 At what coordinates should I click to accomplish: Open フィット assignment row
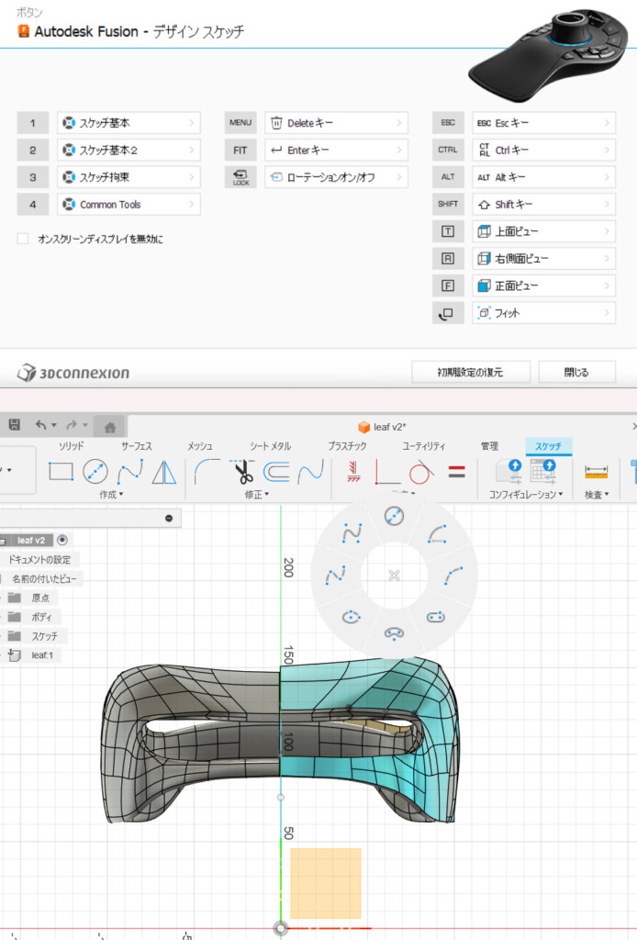544,313
